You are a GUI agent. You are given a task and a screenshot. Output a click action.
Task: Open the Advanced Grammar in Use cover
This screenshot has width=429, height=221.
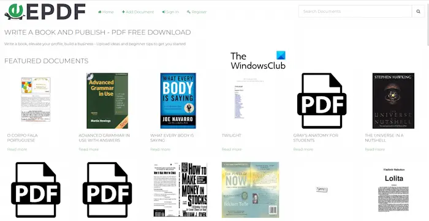coord(107,100)
